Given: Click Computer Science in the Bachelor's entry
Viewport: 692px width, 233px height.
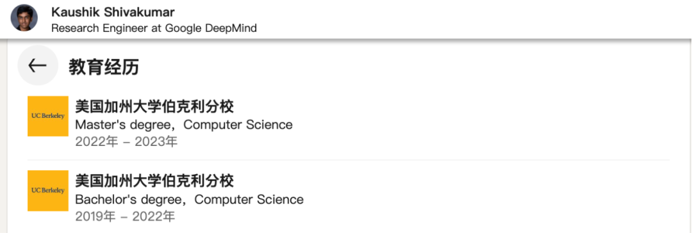Looking at the screenshot, I should coord(249,200).
